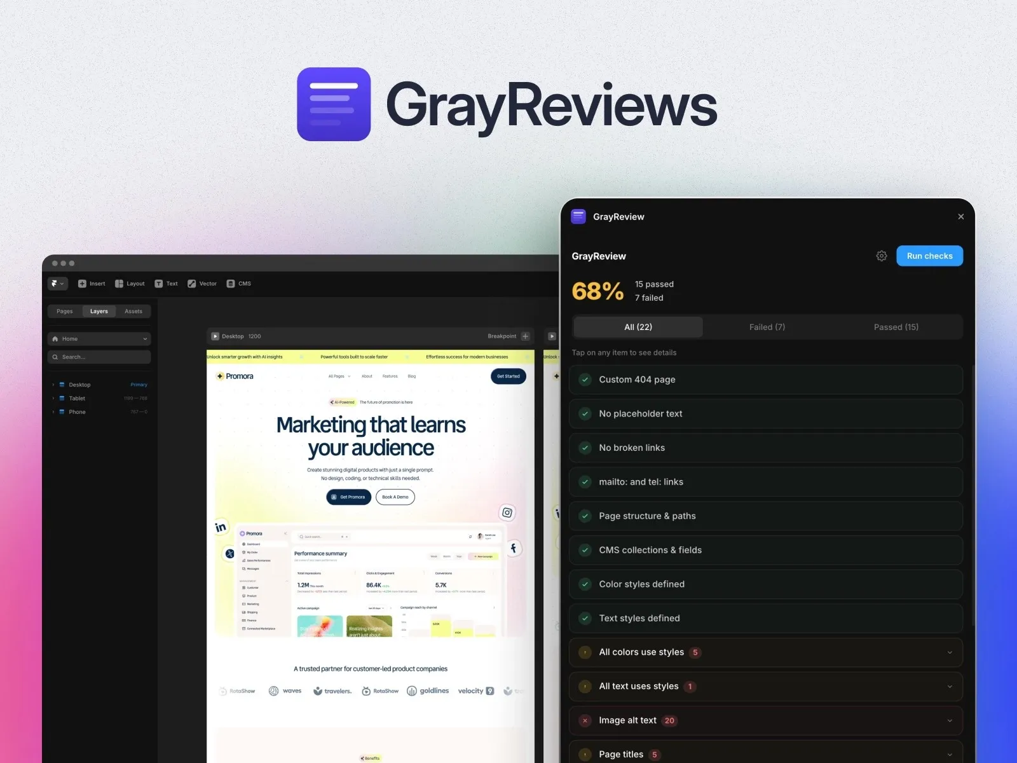Click the About nav link on canvas
Image resolution: width=1017 pixels, height=763 pixels.
[367, 376]
